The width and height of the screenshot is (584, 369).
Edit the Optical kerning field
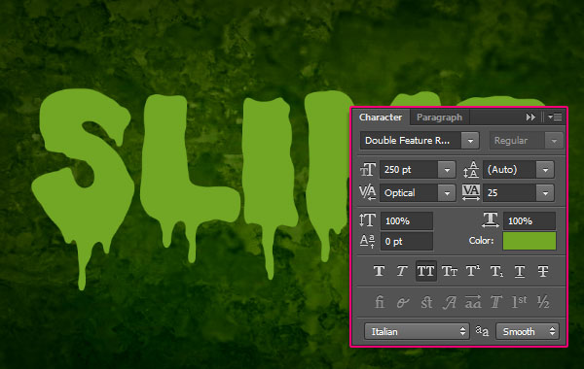(x=409, y=193)
